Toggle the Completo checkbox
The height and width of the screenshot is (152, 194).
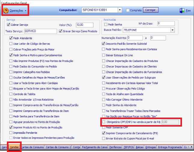[128, 10]
